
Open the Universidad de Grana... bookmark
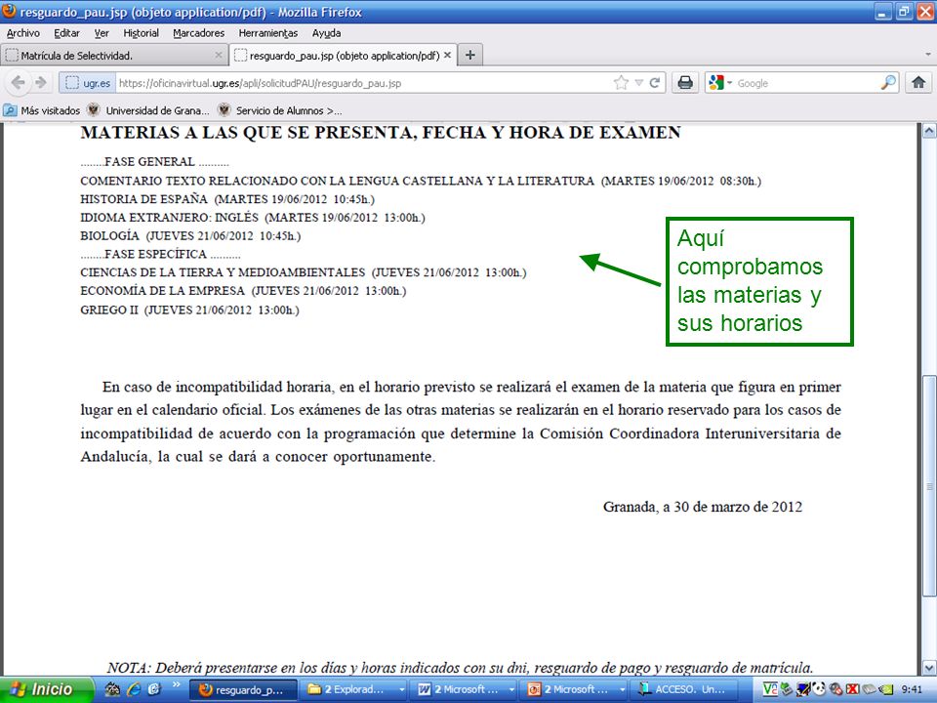click(x=148, y=110)
